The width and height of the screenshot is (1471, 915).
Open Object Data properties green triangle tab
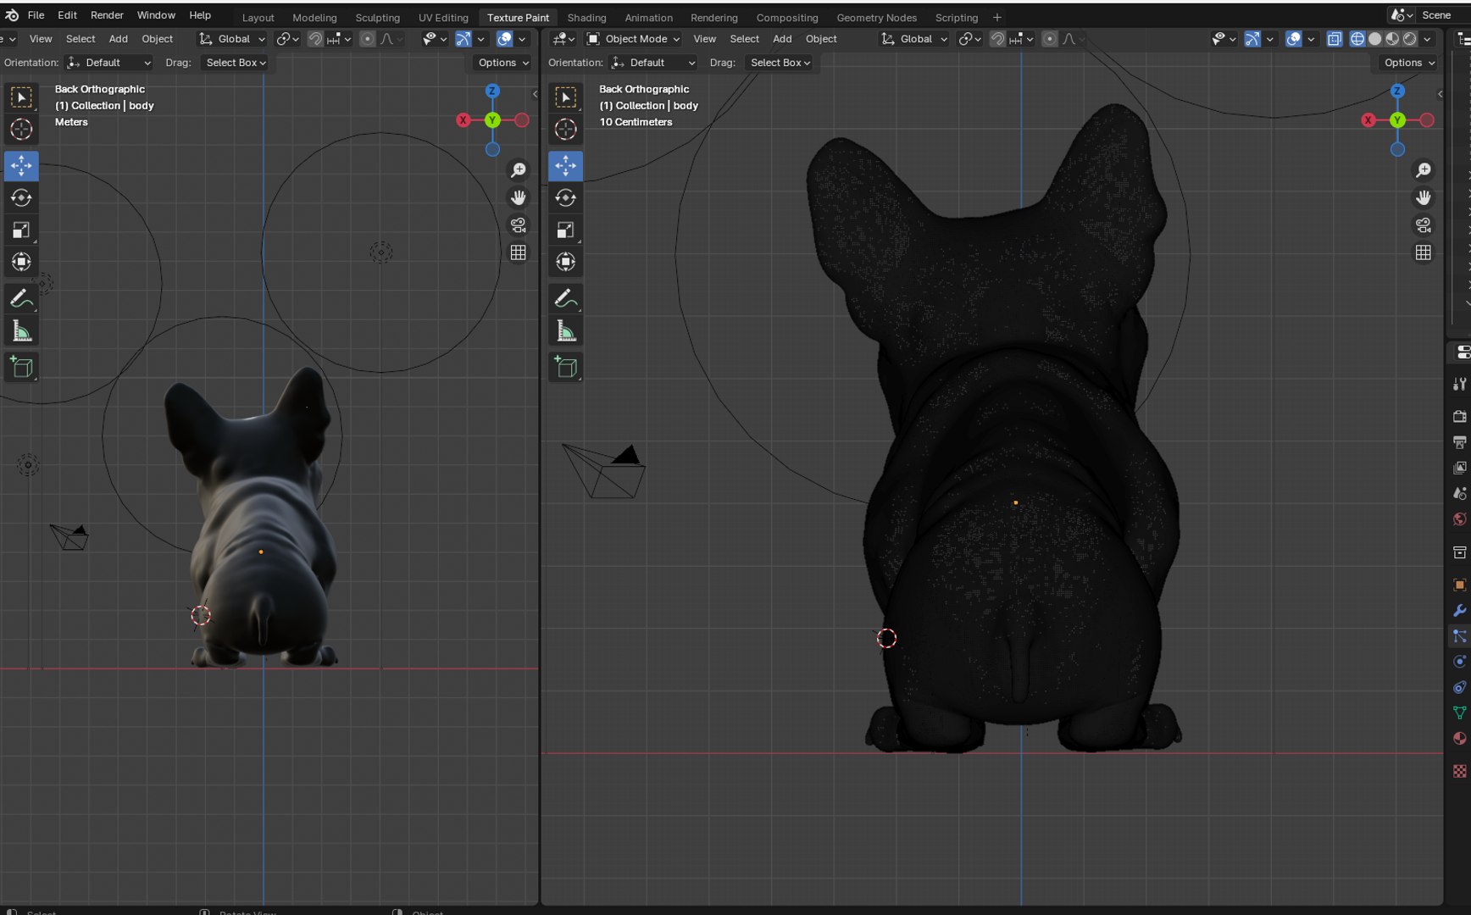1459,713
